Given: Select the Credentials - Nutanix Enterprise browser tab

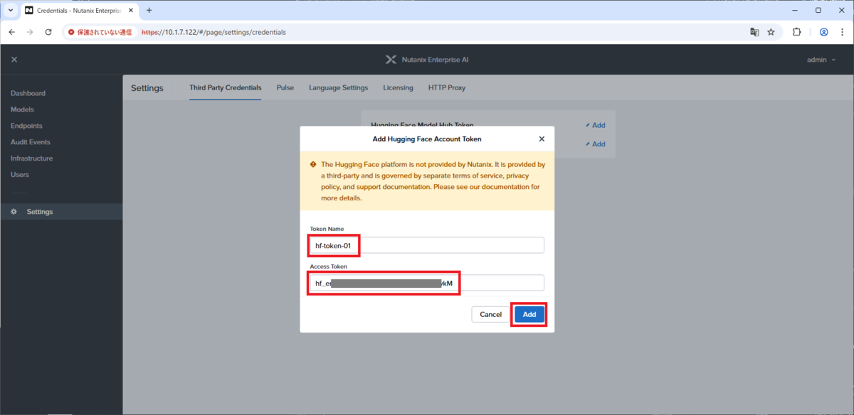Looking at the screenshot, I should click(78, 11).
